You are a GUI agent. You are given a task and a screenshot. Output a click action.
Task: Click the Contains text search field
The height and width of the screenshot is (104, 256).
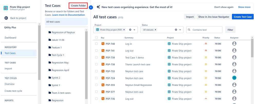point(204,30)
